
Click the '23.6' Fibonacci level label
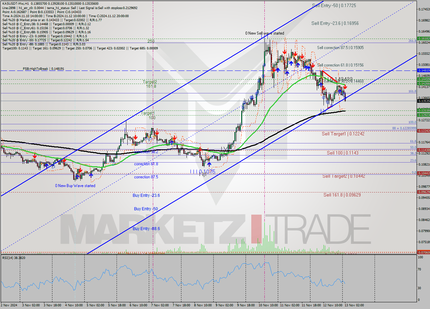pos(413,161)
